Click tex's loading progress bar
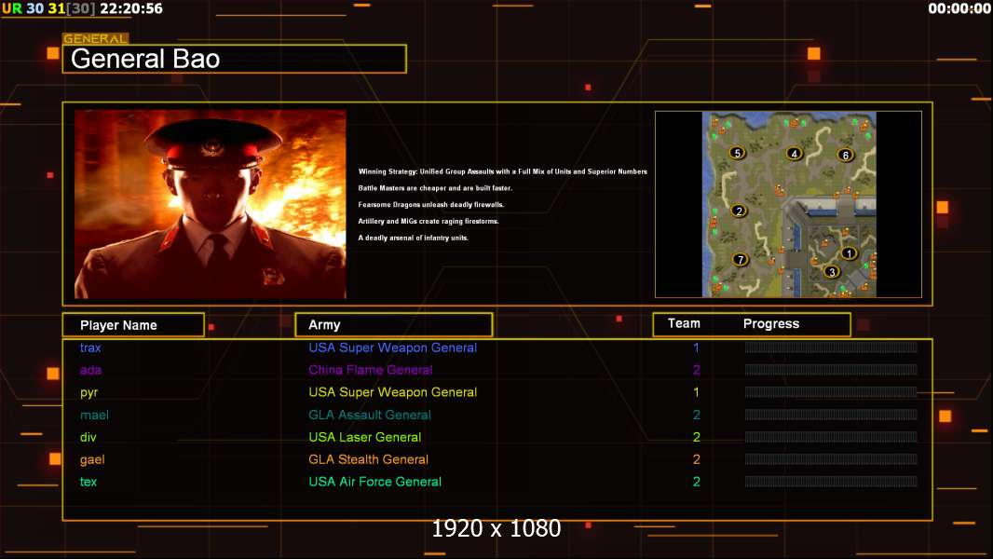The width and height of the screenshot is (993, 559). [x=831, y=482]
